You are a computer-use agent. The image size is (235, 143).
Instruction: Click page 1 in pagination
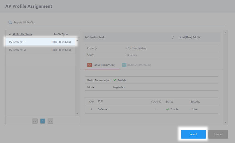43,121
